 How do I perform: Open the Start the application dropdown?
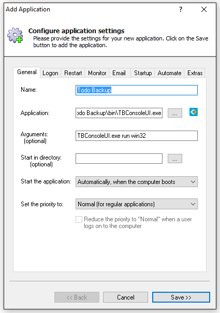137,182
